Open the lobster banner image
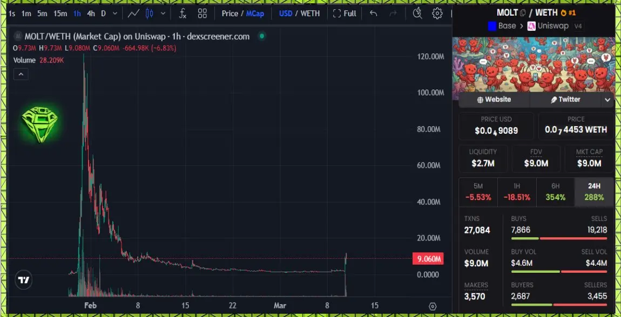The width and height of the screenshot is (621, 317). pyautogui.click(x=534, y=66)
